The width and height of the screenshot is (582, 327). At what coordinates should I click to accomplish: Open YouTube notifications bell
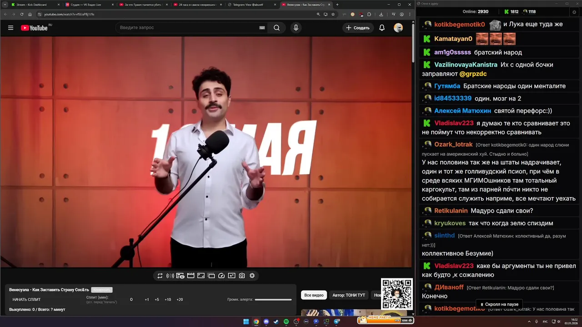pyautogui.click(x=382, y=28)
